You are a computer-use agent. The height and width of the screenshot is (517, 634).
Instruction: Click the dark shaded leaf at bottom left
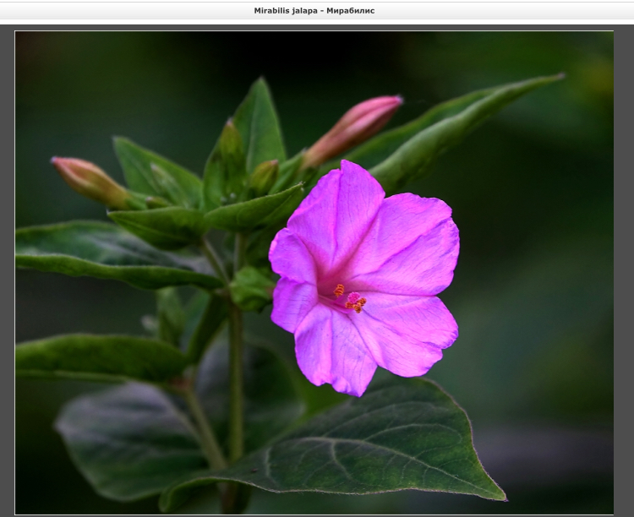tap(127, 439)
